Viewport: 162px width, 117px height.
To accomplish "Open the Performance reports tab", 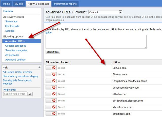I will (65, 4).
